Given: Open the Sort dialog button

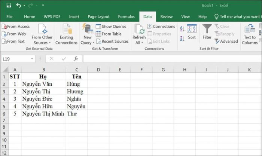Looking at the screenshot, I should (192, 32).
